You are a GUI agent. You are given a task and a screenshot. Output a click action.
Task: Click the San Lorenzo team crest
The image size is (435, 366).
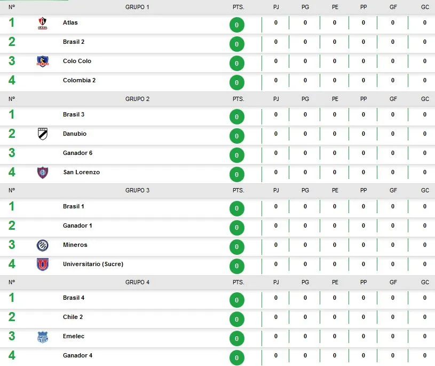coord(43,173)
